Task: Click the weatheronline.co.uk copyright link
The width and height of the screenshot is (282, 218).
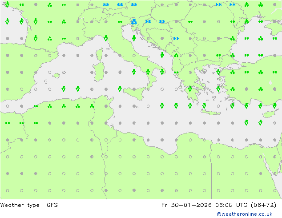Action: 245,214
